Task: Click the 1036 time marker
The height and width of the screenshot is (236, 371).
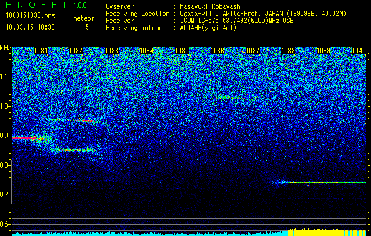Action: coord(217,51)
